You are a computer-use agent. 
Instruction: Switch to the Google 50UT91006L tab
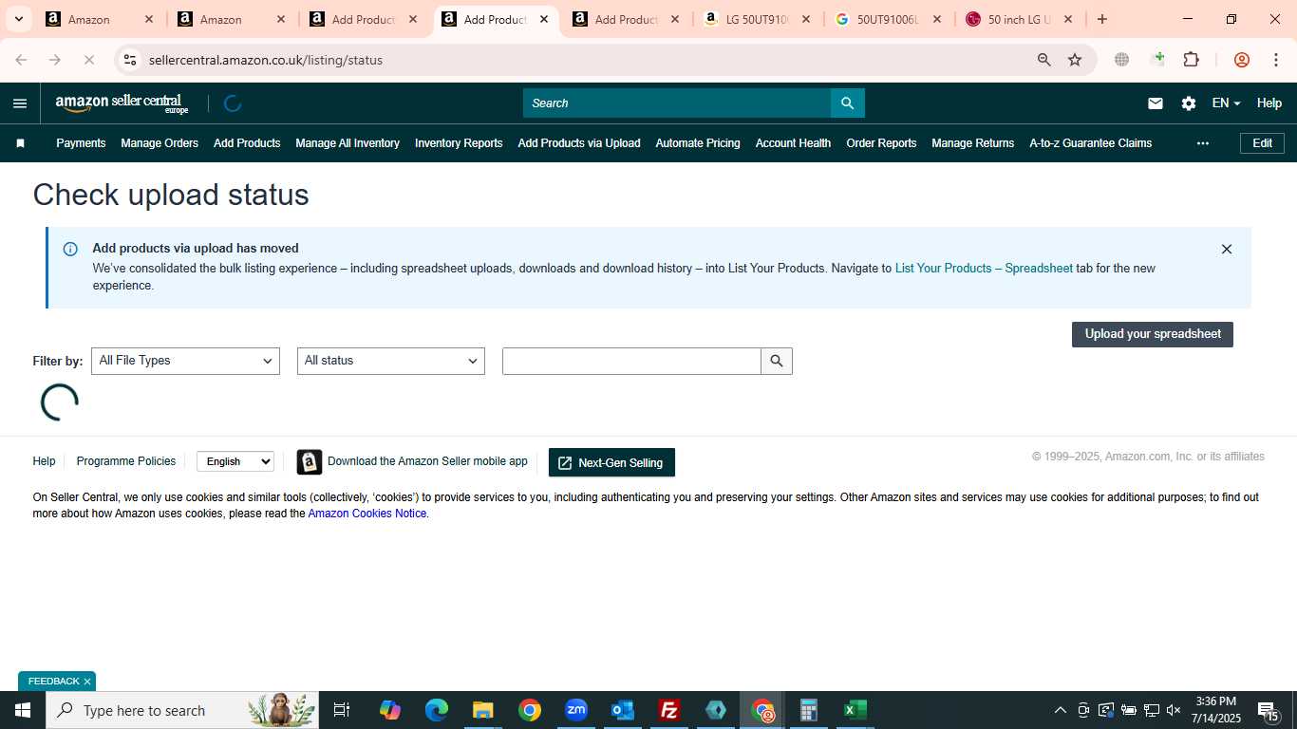click(888, 19)
